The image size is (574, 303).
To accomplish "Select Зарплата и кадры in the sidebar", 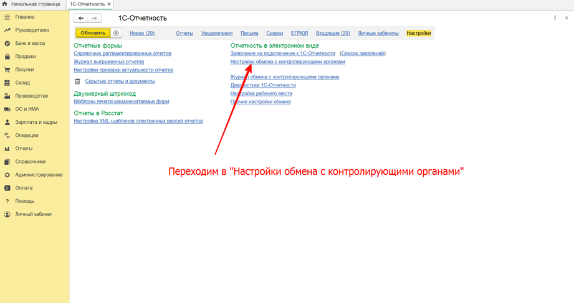I will tap(36, 123).
